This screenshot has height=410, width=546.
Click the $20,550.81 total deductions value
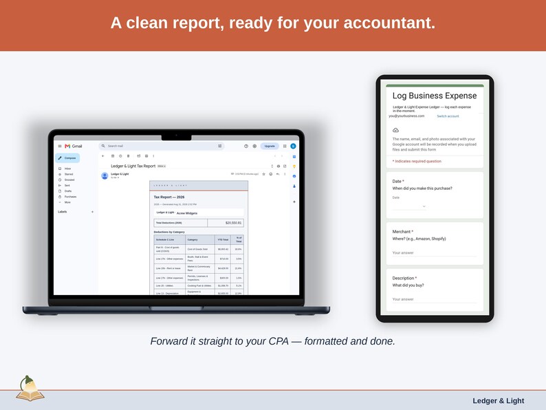pyautogui.click(x=233, y=223)
